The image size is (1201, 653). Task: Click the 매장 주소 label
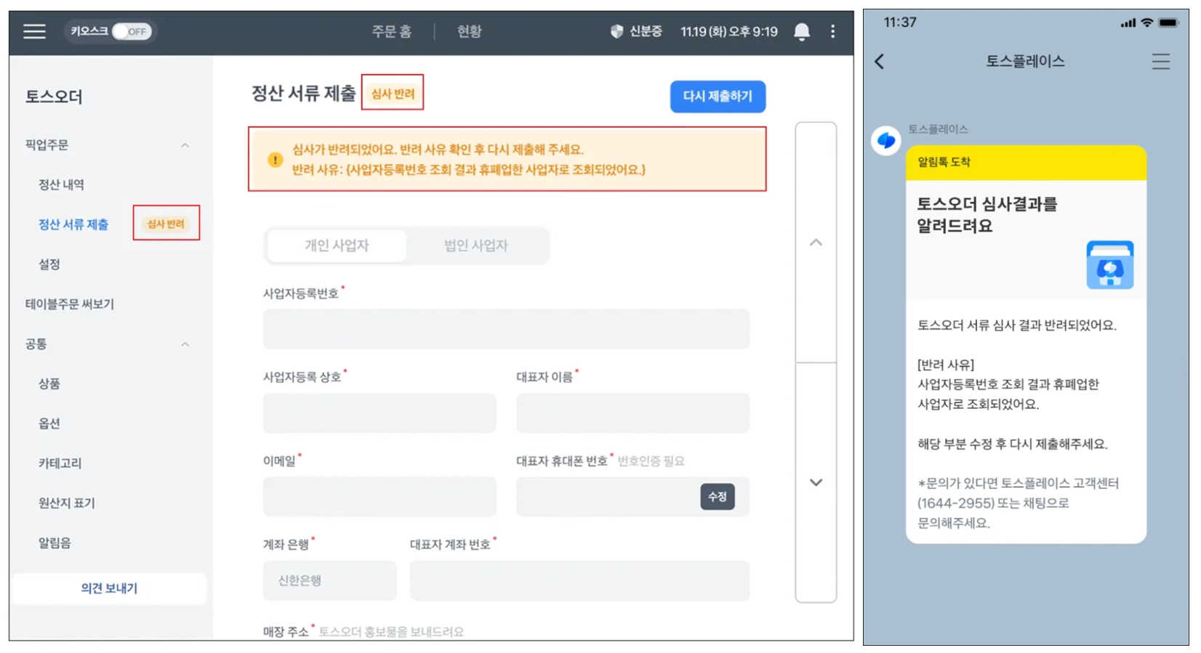click(x=286, y=632)
